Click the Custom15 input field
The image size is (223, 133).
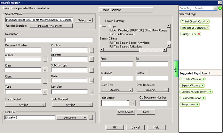tap(117, 78)
